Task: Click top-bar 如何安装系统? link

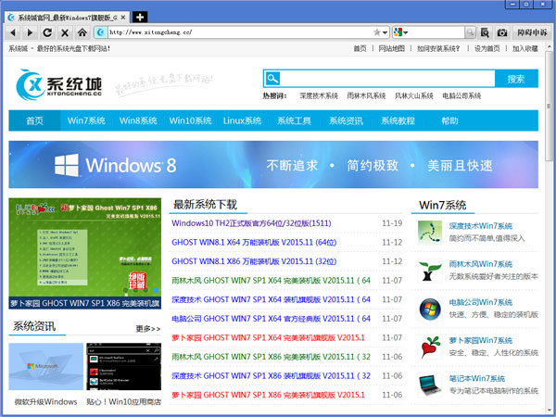Action: pos(438,48)
